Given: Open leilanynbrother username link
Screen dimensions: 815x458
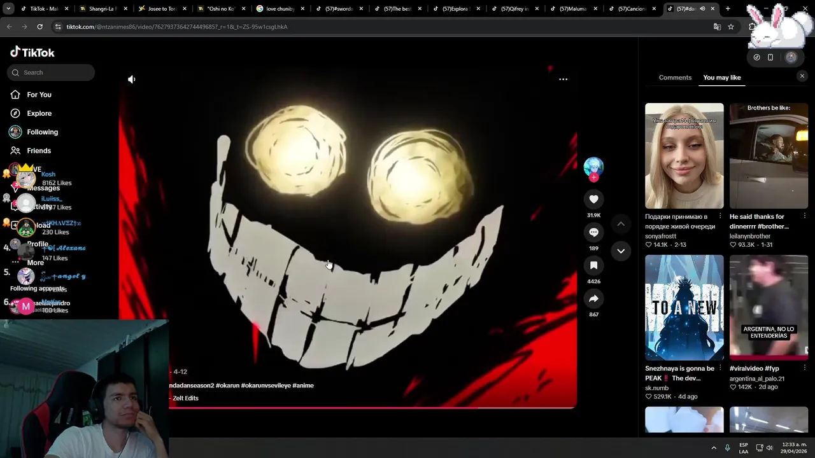Looking at the screenshot, I should tap(750, 236).
